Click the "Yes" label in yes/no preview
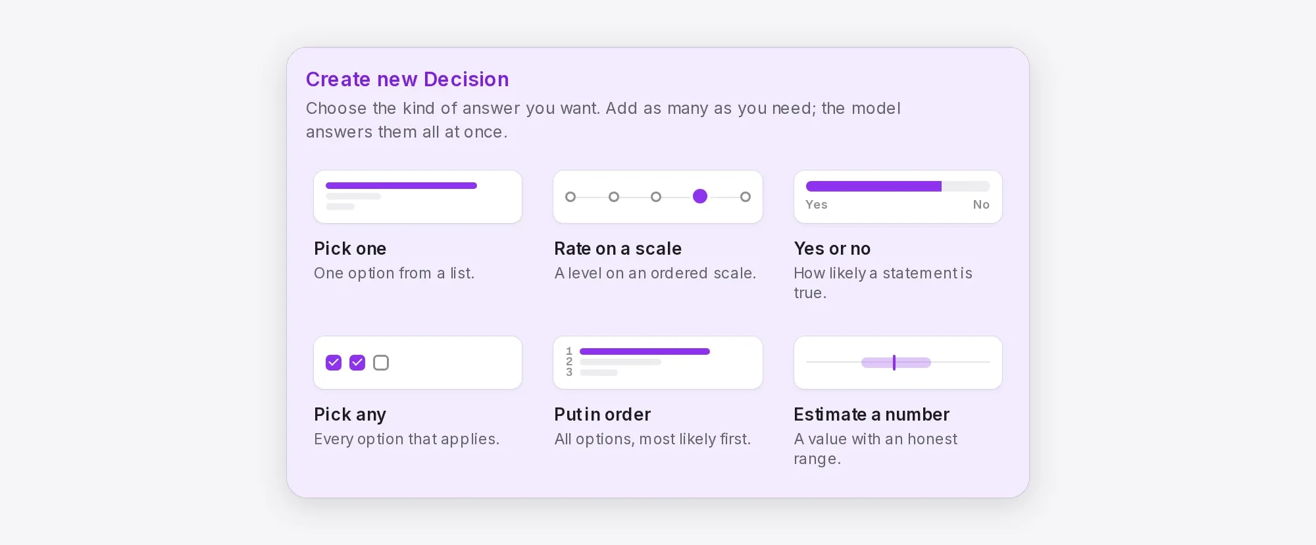Image resolution: width=1316 pixels, height=545 pixels. [x=817, y=205]
